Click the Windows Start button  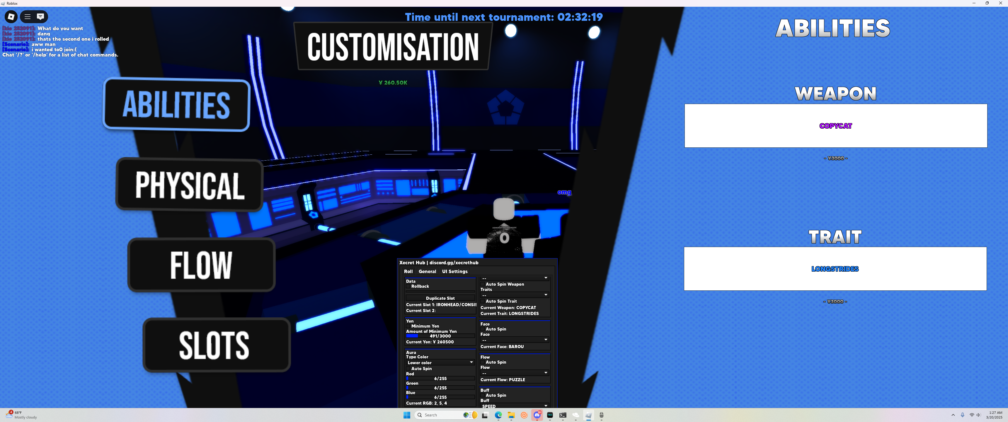pos(406,415)
